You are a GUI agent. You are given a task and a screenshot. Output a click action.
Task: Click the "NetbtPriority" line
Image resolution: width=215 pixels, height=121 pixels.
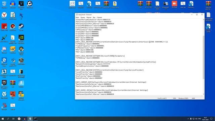[89, 78]
